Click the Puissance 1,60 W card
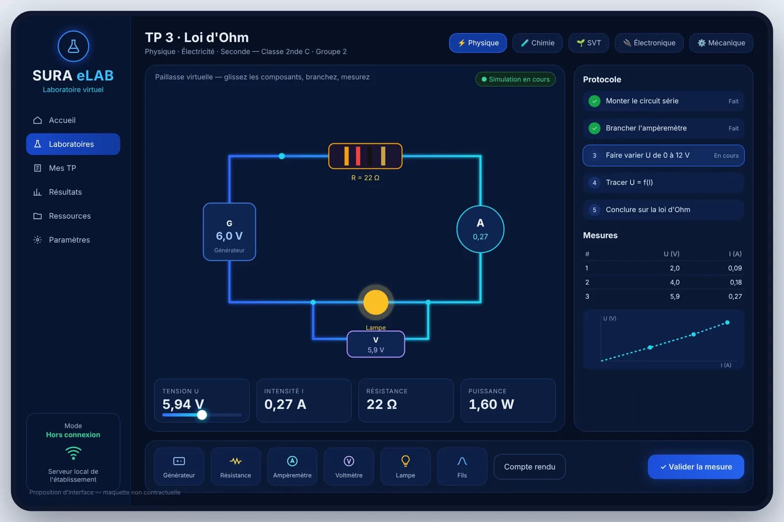This screenshot has height=522, width=784. (508, 400)
